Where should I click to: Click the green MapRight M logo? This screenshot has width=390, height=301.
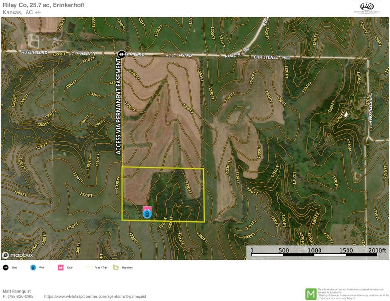tap(310, 294)
